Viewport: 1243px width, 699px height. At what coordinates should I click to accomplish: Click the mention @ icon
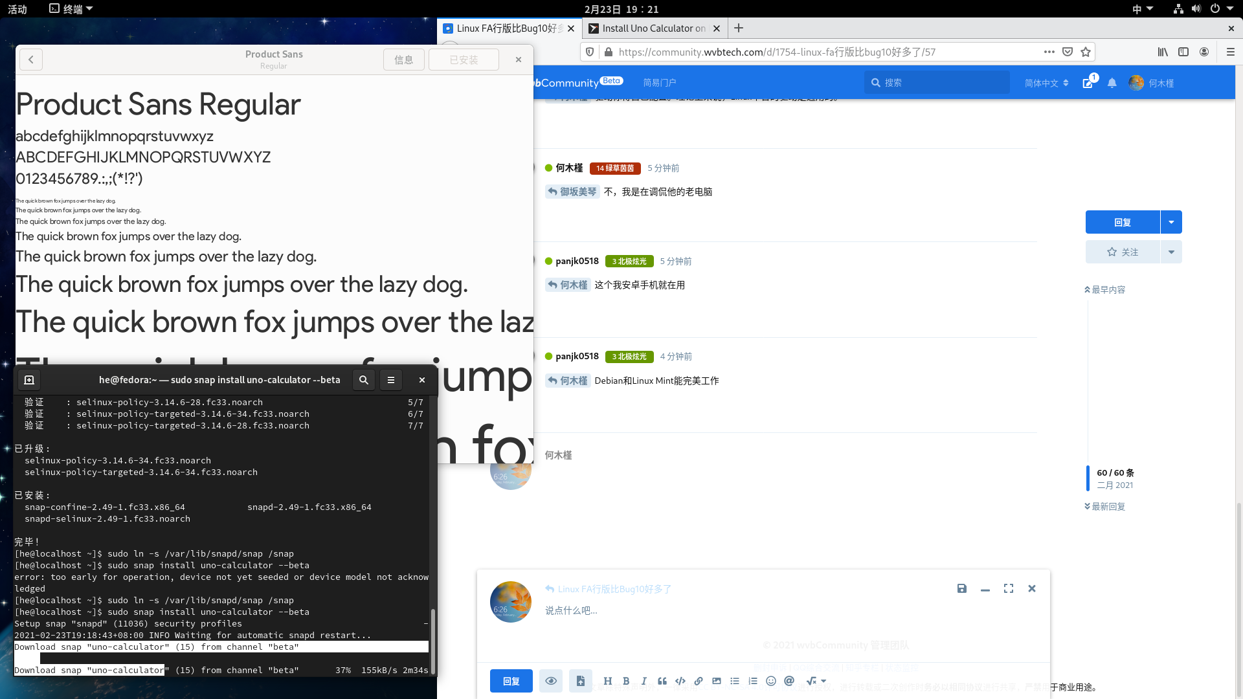(789, 681)
